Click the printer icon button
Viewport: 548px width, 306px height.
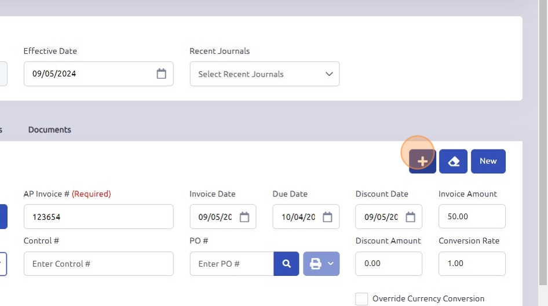pyautogui.click(x=316, y=264)
